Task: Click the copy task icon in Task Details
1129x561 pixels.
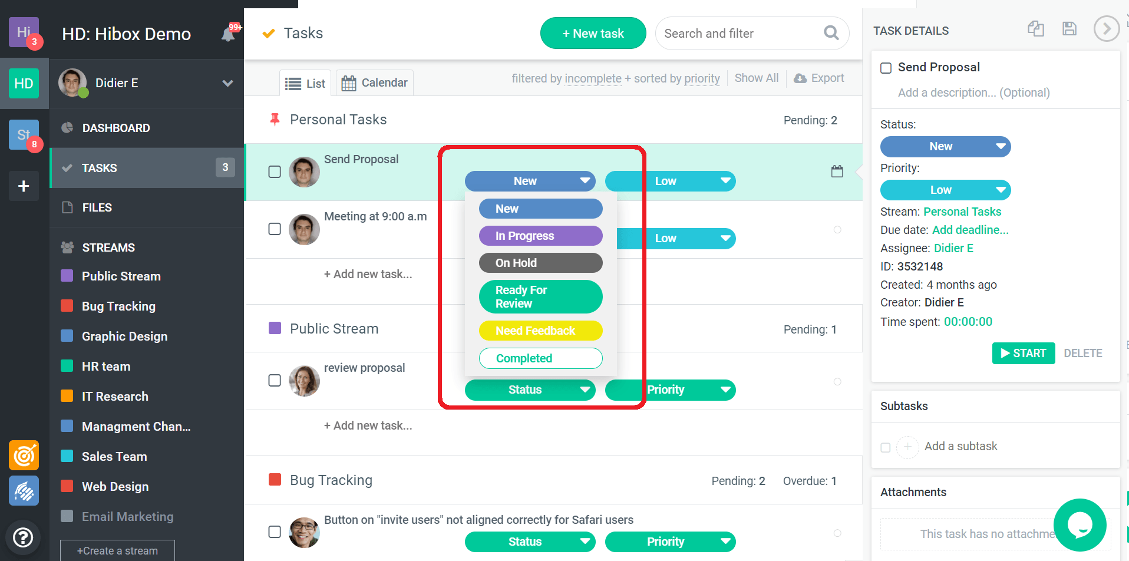Action: [x=1035, y=29]
